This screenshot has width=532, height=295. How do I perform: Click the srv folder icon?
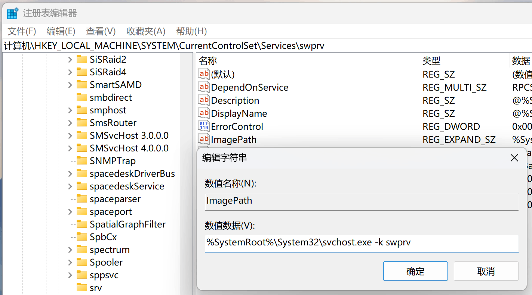point(82,288)
